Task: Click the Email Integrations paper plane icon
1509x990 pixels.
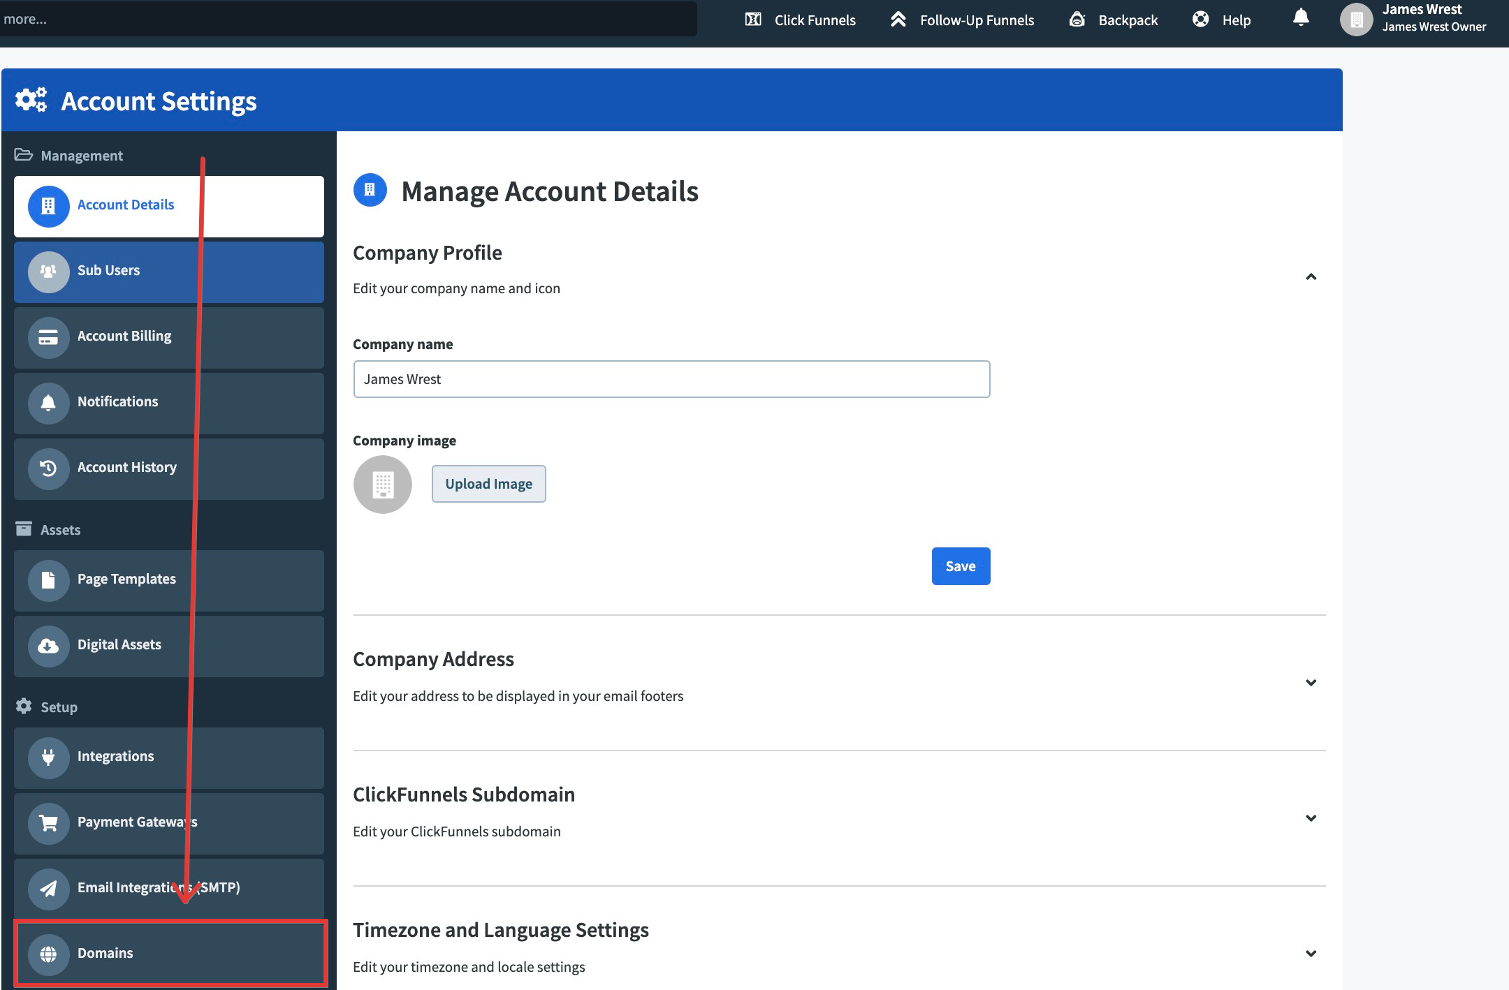Action: tap(48, 889)
